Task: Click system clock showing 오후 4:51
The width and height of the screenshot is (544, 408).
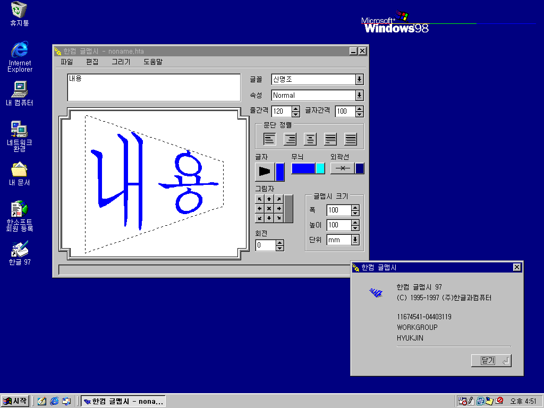Action: (x=523, y=401)
